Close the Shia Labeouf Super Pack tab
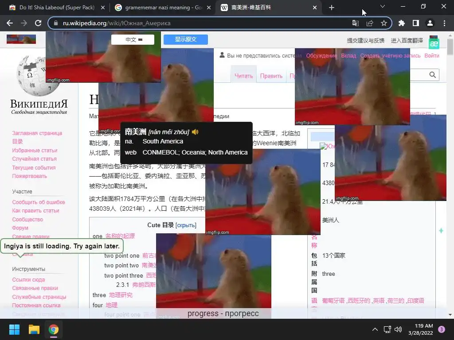The height and width of the screenshot is (340, 454). pyautogui.click(x=103, y=8)
